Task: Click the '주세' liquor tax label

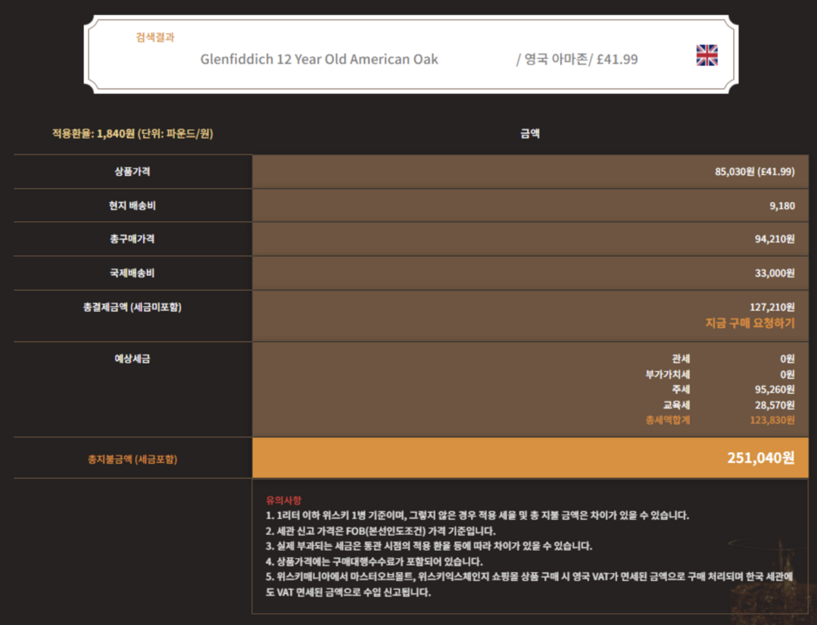Action: point(681,389)
